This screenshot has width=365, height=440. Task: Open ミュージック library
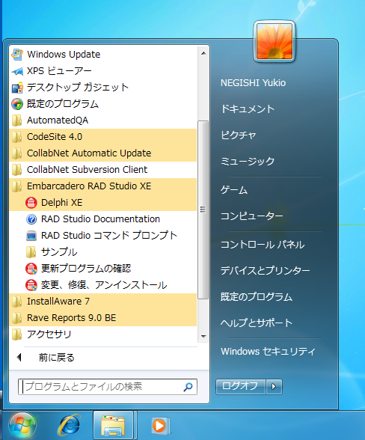click(x=248, y=161)
